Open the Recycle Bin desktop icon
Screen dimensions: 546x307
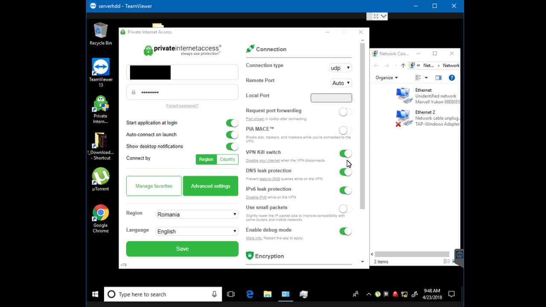coord(101,34)
